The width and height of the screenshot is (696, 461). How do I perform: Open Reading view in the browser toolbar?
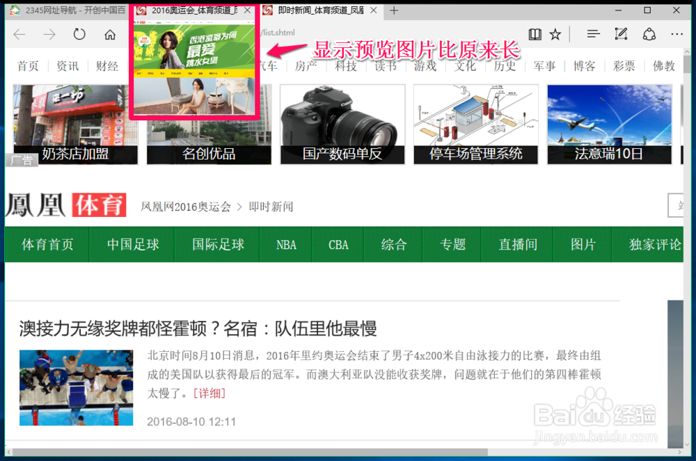click(x=535, y=33)
